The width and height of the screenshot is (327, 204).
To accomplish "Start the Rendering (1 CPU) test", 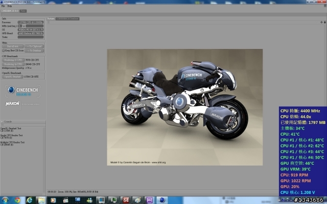I will pos(13,60).
